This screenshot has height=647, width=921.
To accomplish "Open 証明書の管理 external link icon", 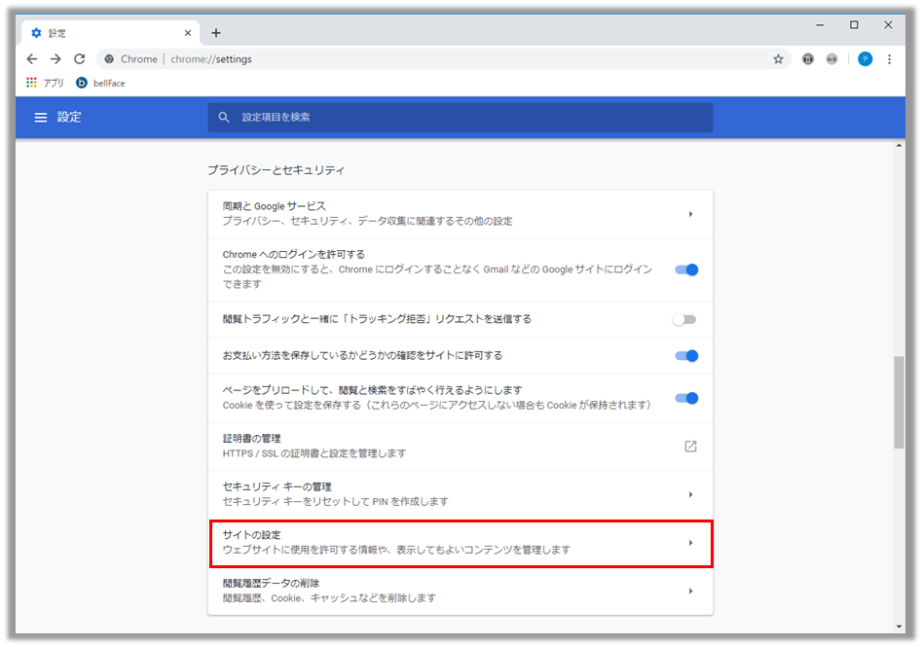I will tap(691, 447).
